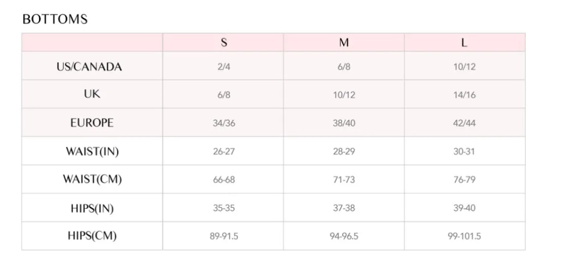Image resolution: width=578 pixels, height=261 pixels.
Task: Select the L size column header
Action: 464,43
